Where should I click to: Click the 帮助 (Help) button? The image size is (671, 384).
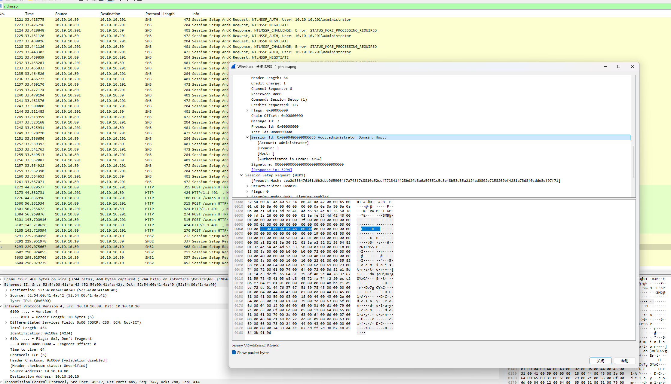[x=624, y=361]
